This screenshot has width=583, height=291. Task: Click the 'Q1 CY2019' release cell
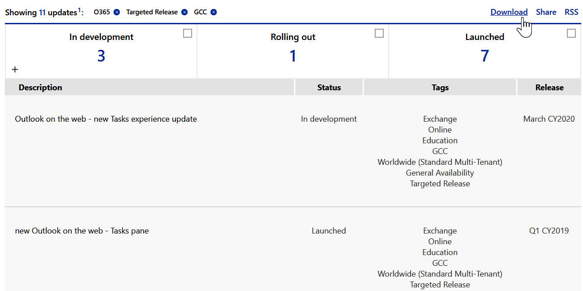549,231
